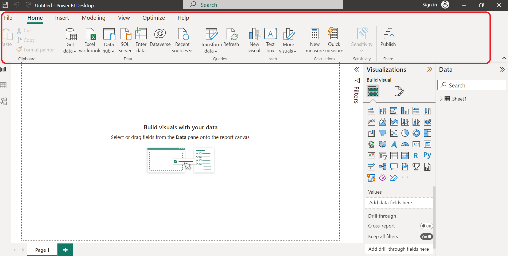
Task: Choose the Gauge visual
Action: click(x=405, y=144)
